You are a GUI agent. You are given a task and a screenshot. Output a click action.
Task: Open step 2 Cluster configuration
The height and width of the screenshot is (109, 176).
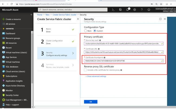[57, 41]
